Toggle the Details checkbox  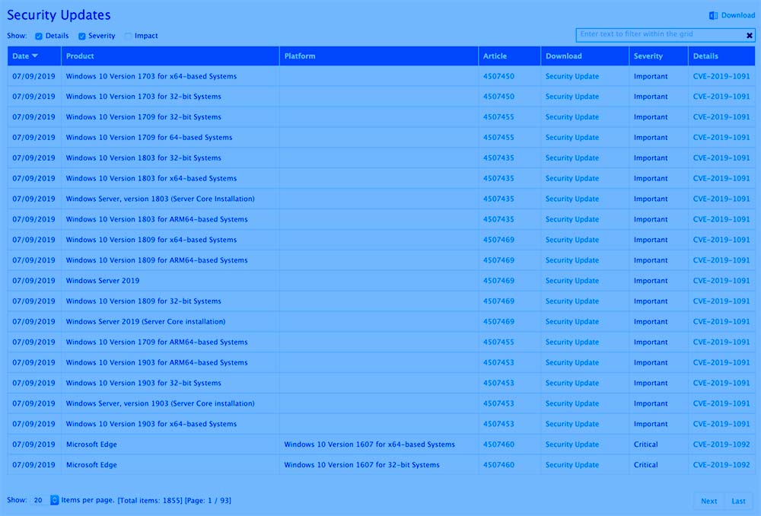pyautogui.click(x=39, y=36)
